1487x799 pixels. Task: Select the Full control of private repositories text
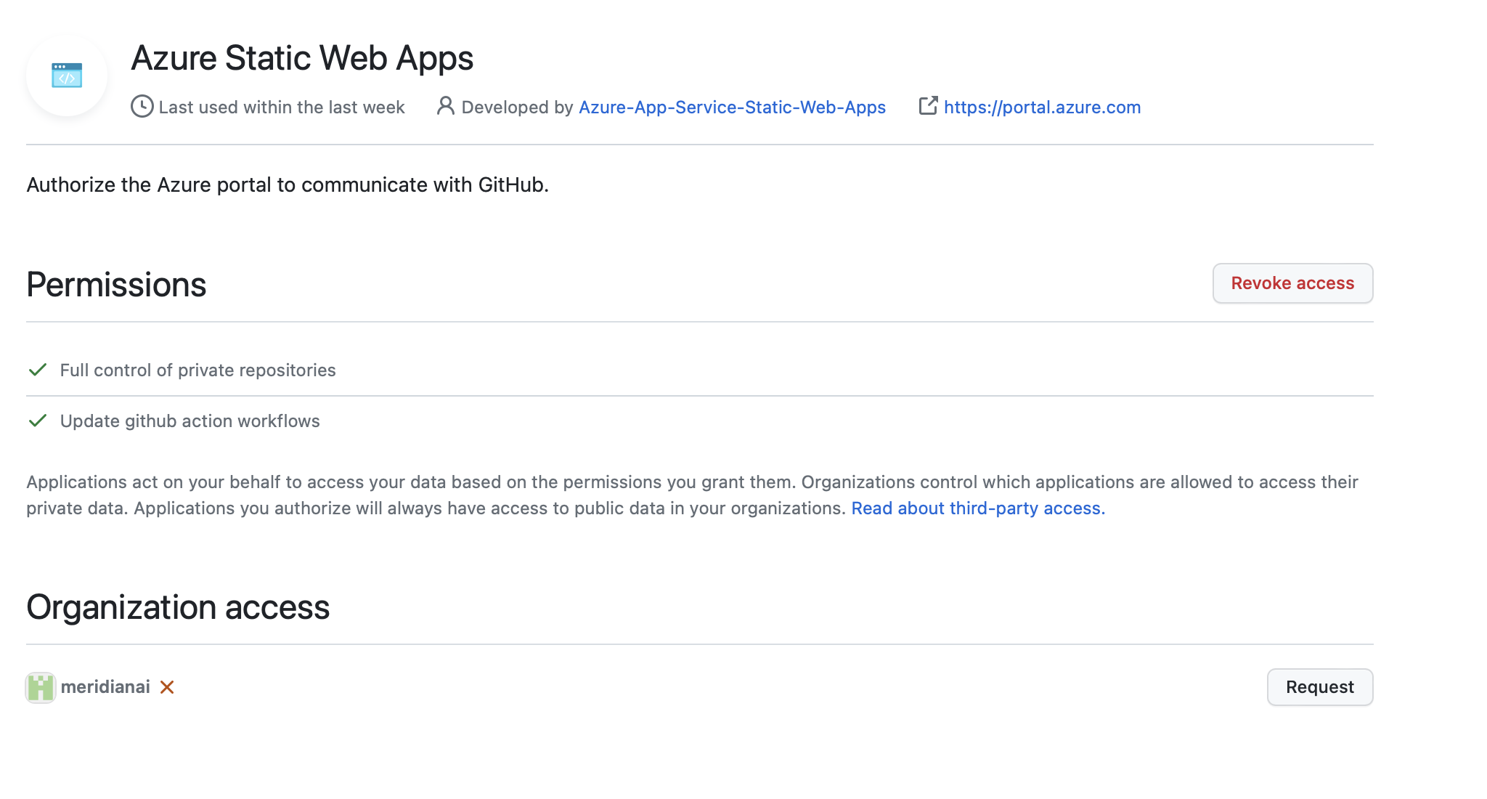[197, 370]
